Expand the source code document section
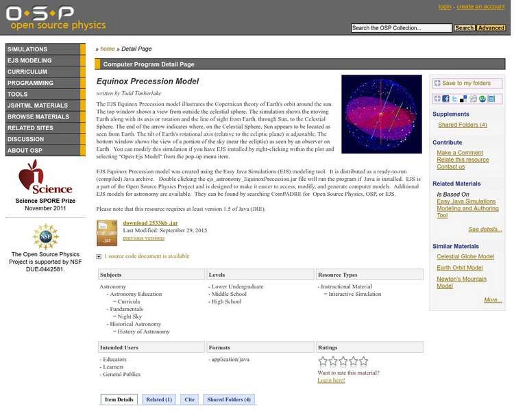514x411 pixels. (x=99, y=256)
